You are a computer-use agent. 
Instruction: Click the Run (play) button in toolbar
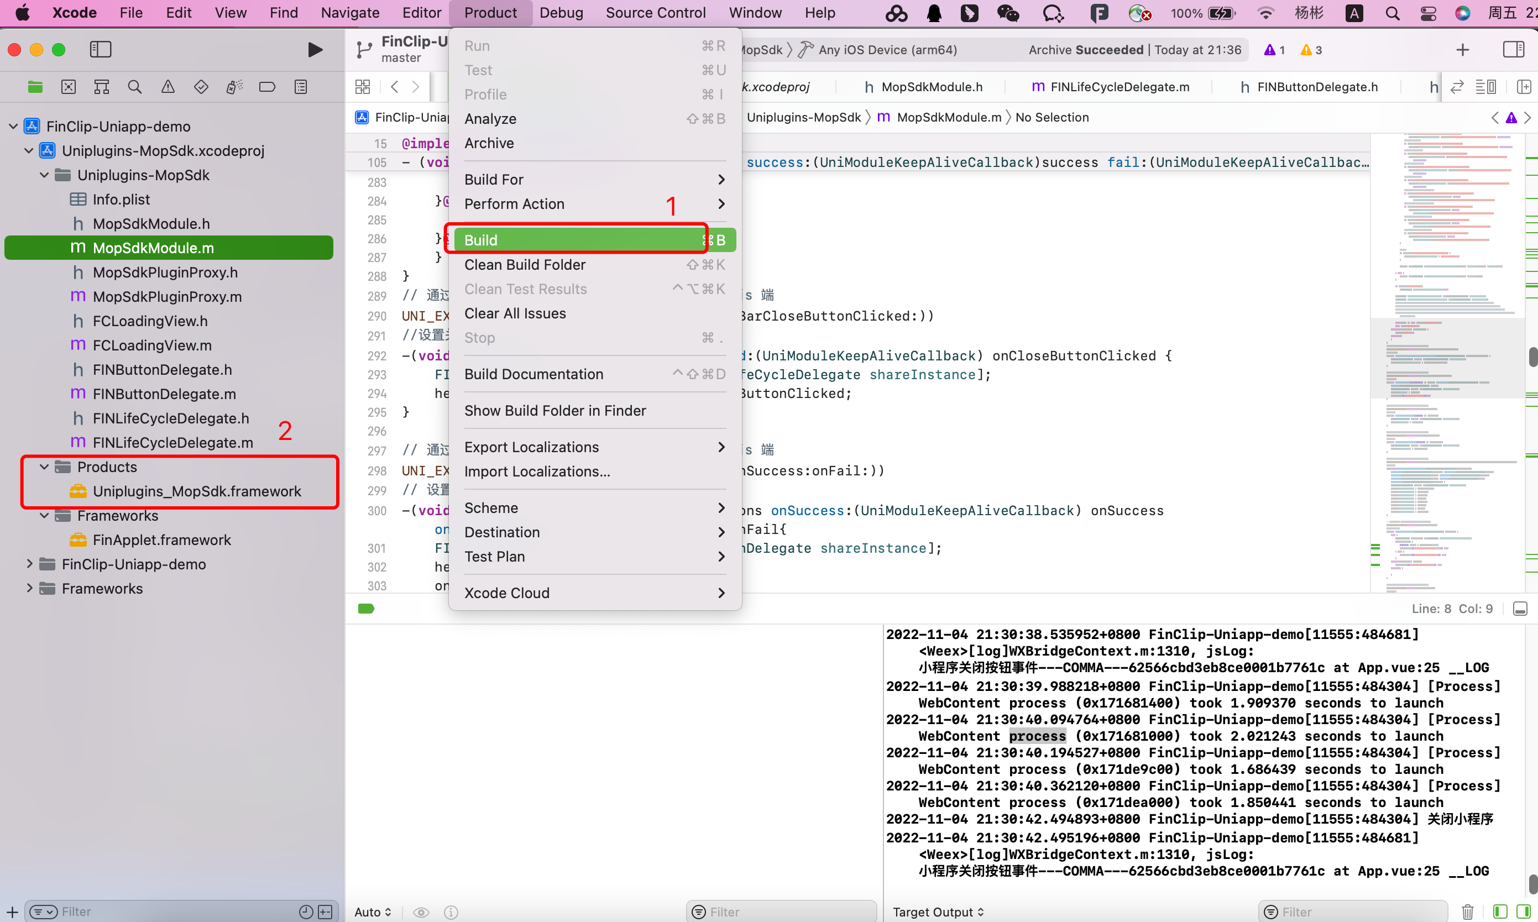click(315, 50)
